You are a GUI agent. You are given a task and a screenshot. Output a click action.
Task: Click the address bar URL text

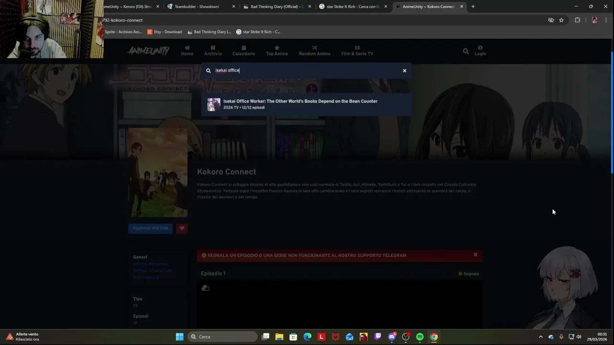point(123,20)
